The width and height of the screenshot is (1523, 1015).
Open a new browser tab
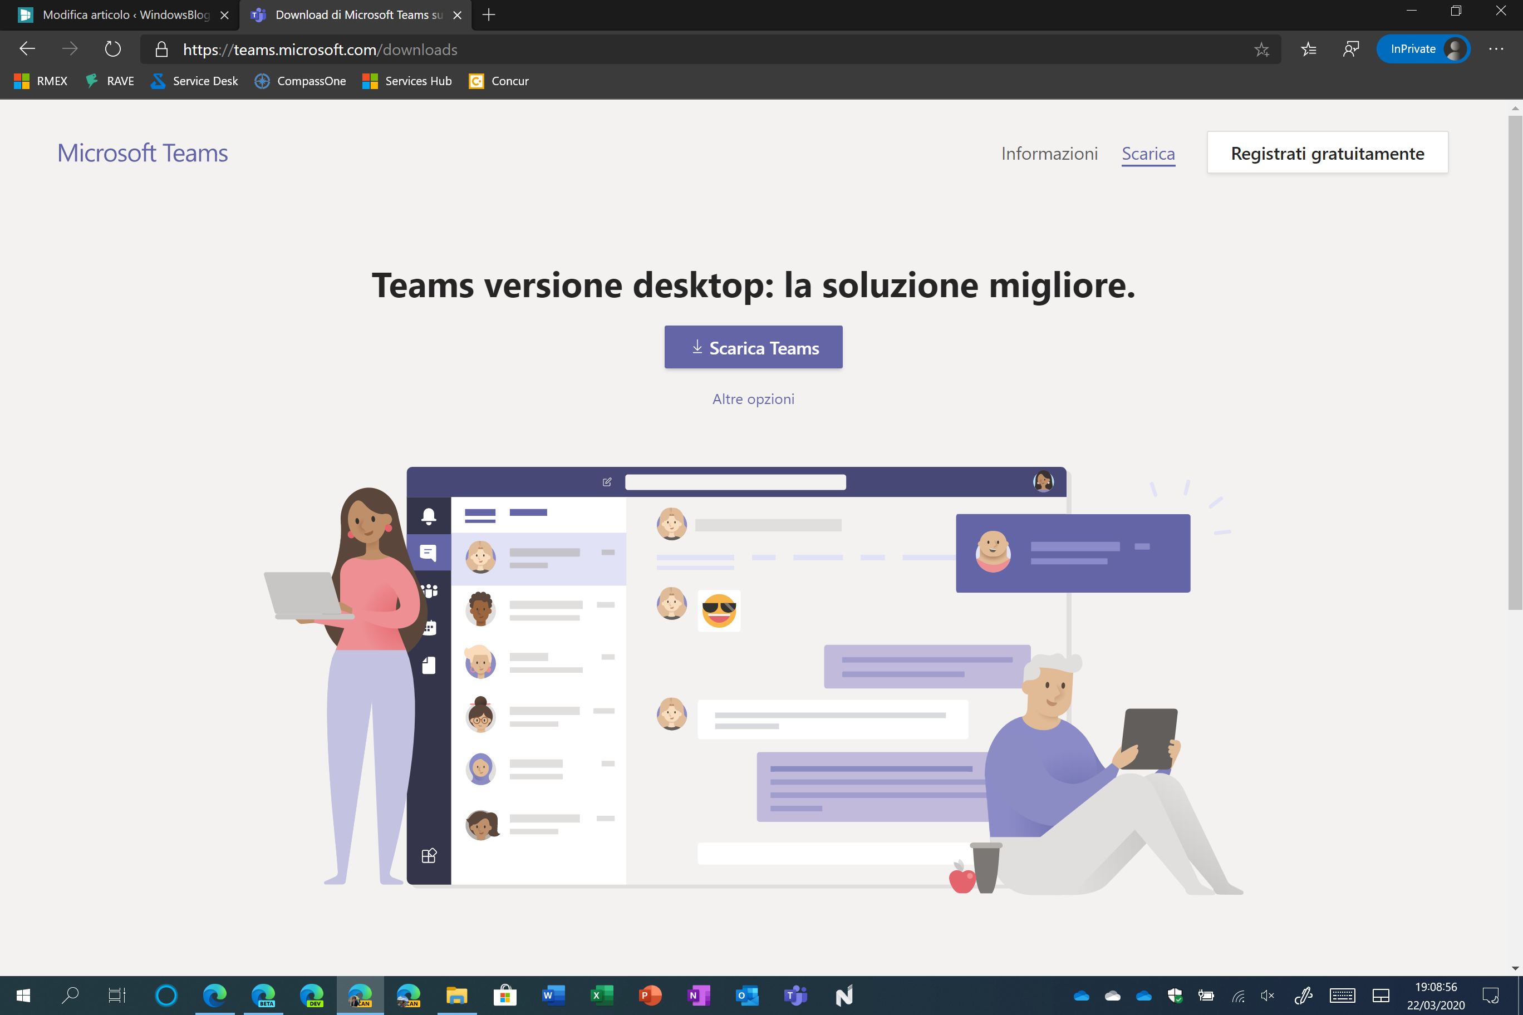point(489,15)
